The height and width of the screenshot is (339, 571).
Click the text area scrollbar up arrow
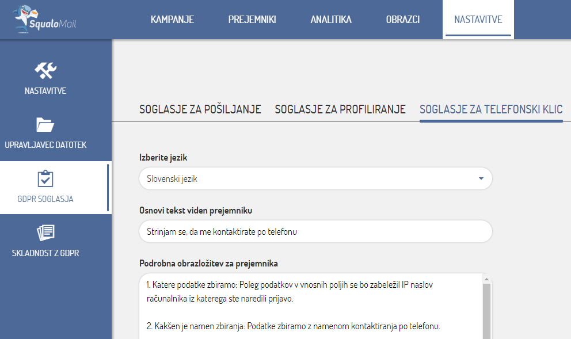pos(486,279)
